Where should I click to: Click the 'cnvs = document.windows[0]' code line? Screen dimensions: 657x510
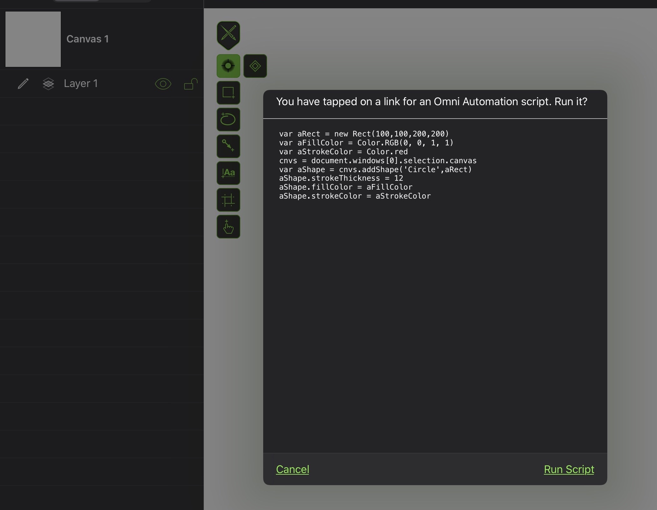[x=378, y=161]
